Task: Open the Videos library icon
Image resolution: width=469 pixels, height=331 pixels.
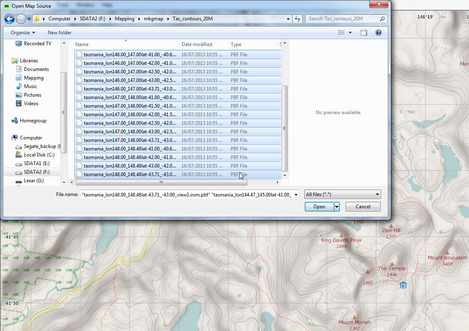Action: [x=19, y=104]
